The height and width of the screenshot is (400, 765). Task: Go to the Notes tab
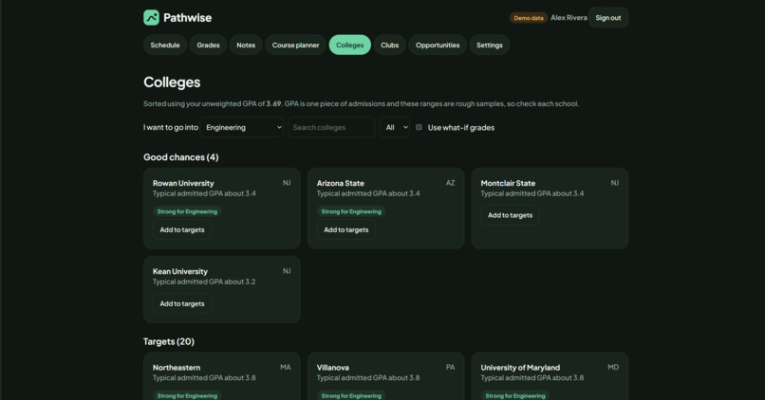[x=246, y=45]
